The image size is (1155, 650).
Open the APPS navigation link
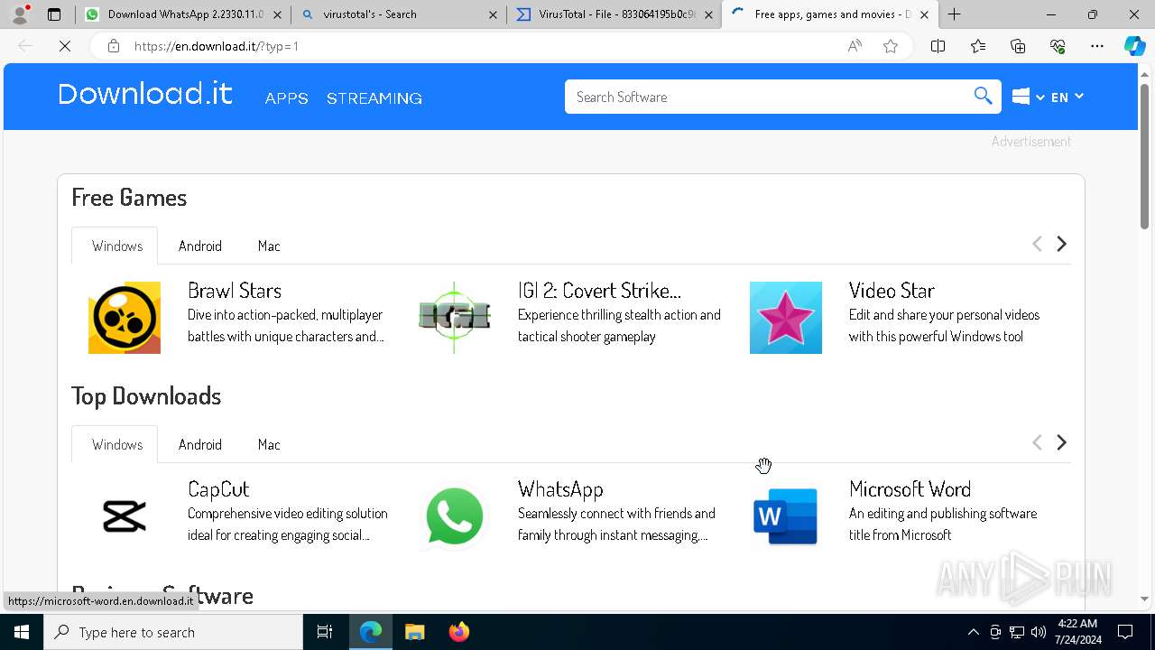287,98
